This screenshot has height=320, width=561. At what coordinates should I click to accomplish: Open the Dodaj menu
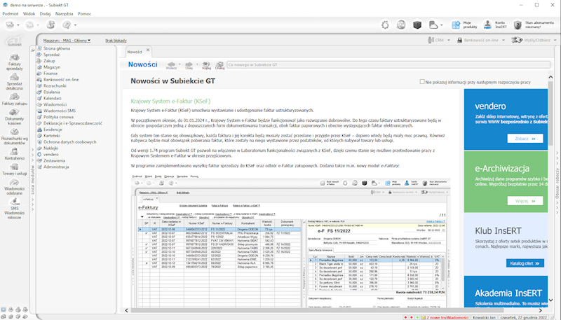[x=45, y=13]
